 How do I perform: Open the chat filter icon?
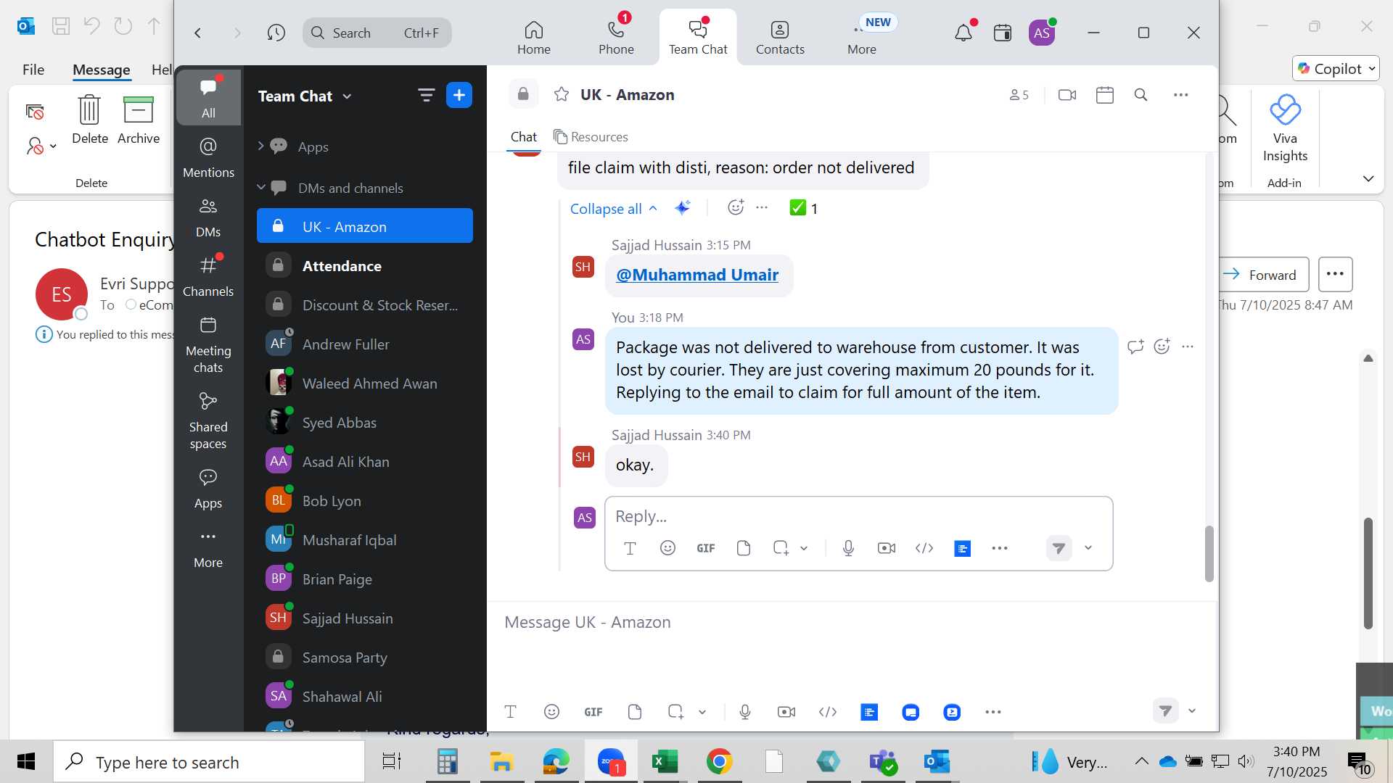[x=426, y=95]
